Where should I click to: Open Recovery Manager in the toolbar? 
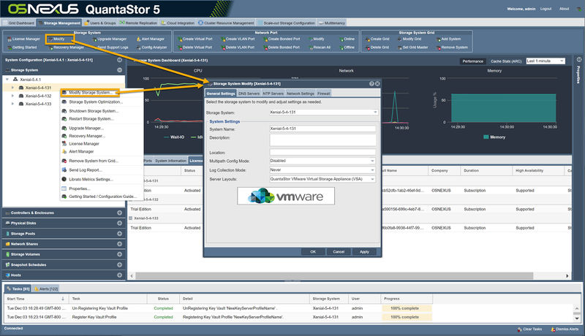tap(66, 47)
